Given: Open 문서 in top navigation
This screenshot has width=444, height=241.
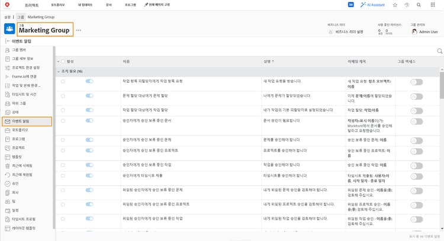Looking at the screenshot, I should [x=109, y=5].
